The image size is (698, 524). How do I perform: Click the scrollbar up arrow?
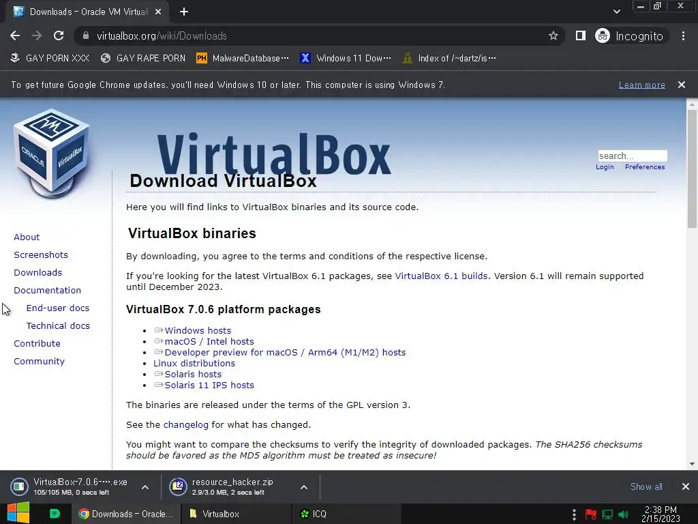click(692, 104)
